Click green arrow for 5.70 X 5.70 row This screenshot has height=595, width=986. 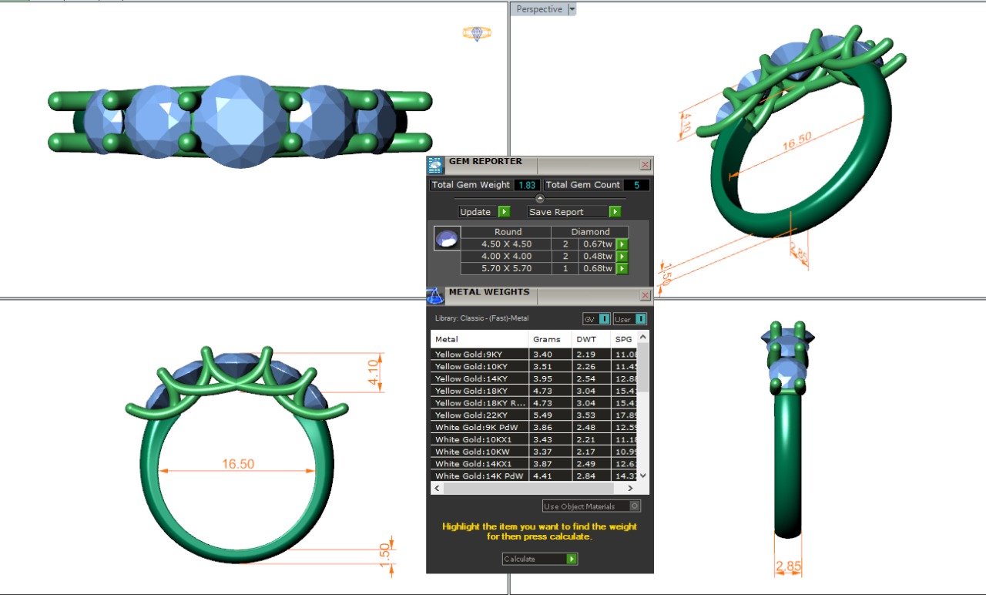point(622,269)
